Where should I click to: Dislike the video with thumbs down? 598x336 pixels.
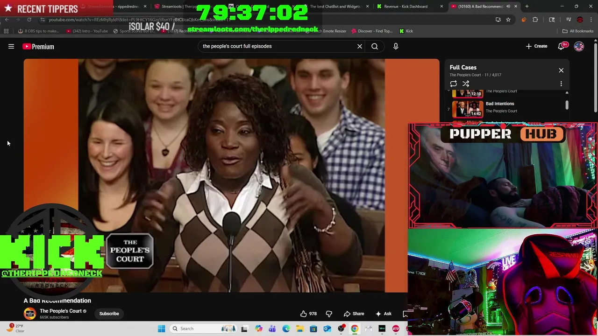pos(329,314)
